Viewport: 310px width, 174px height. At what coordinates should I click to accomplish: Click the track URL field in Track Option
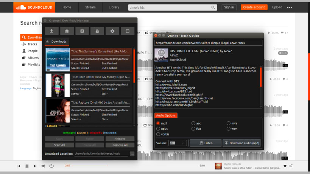click(209, 43)
